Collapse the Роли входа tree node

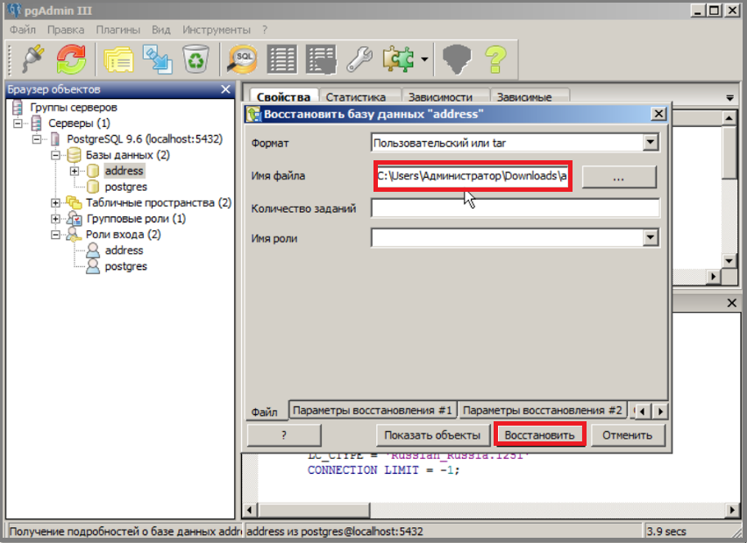[x=56, y=235]
